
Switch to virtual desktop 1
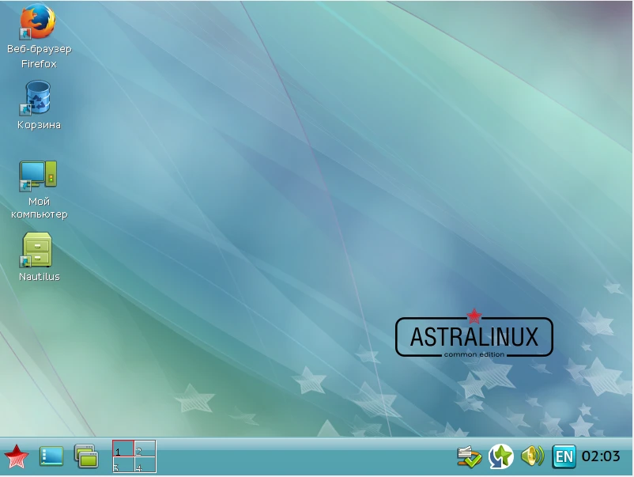click(x=123, y=449)
